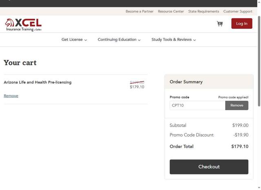Click the XCEL Insurance Training logo
Viewport: 261px width, 190px height.
pyautogui.click(x=23, y=25)
